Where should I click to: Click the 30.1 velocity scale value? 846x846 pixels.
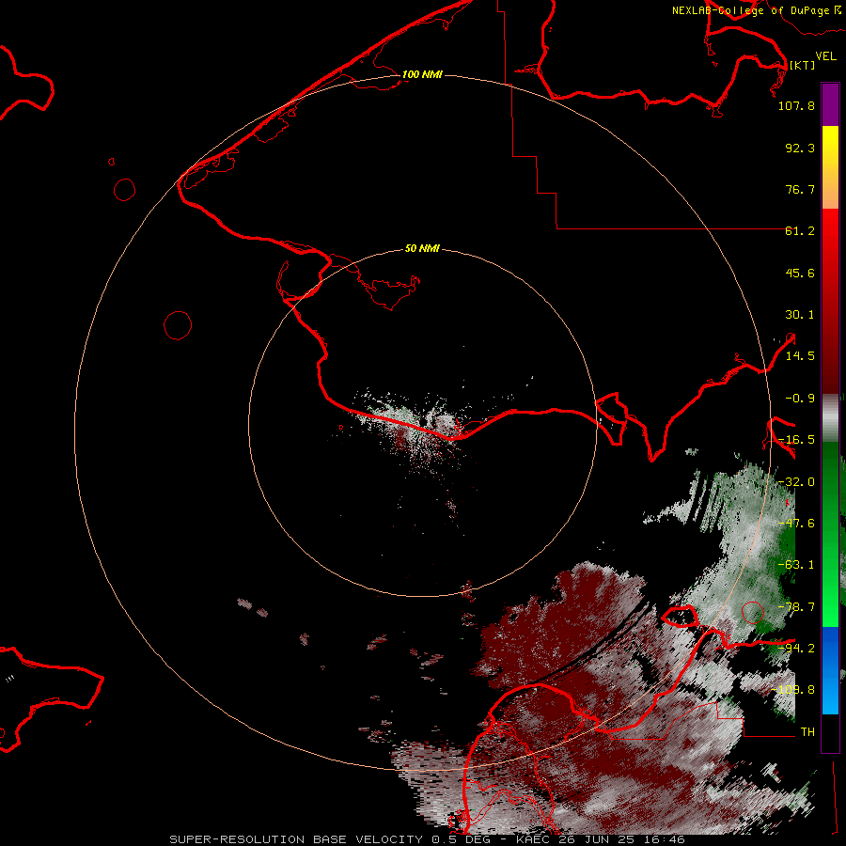click(x=800, y=315)
